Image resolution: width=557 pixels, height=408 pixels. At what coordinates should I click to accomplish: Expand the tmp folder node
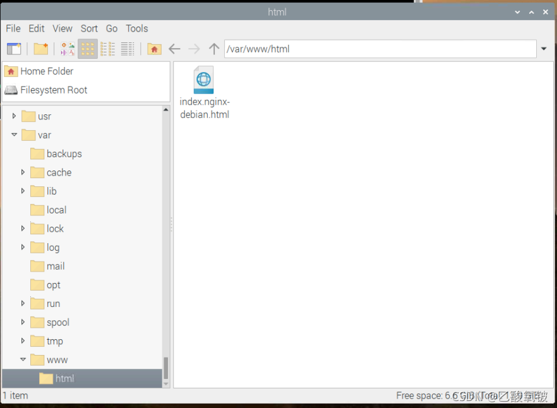23,341
